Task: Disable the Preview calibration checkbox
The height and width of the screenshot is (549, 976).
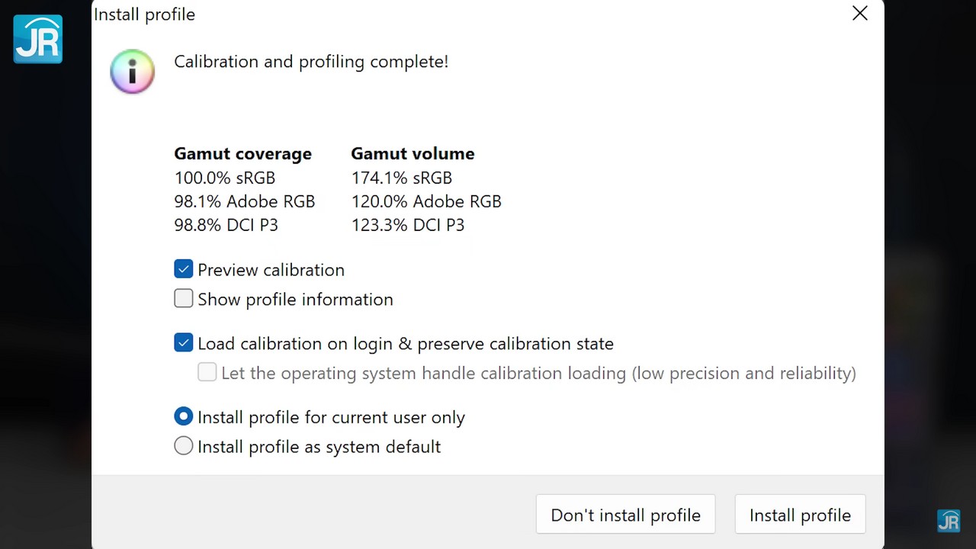Action: [184, 269]
